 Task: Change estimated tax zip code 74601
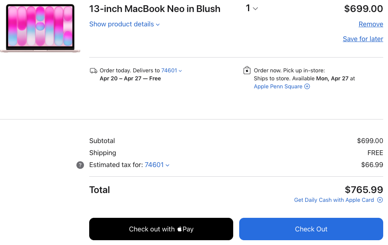click(x=157, y=165)
